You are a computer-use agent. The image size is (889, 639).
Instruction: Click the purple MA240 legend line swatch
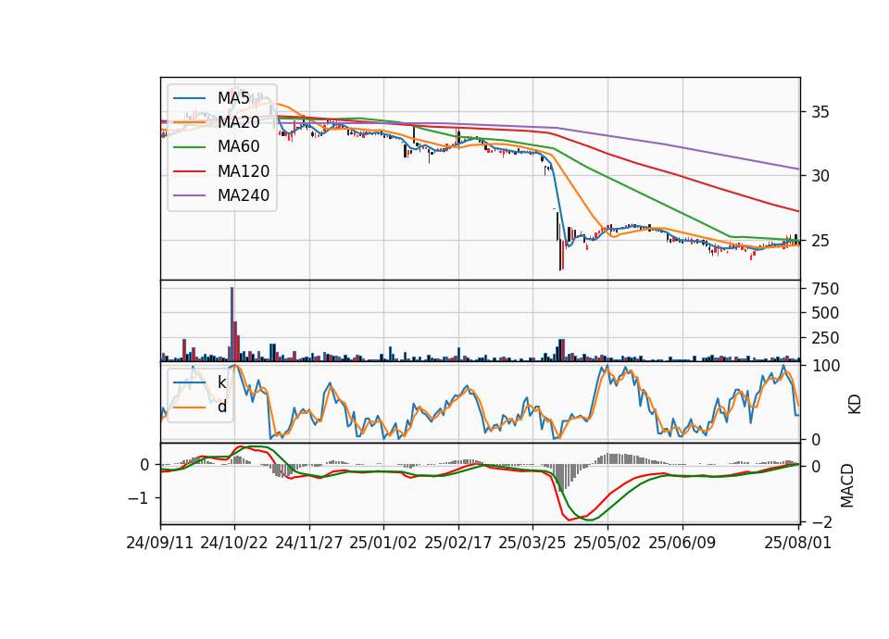190,195
